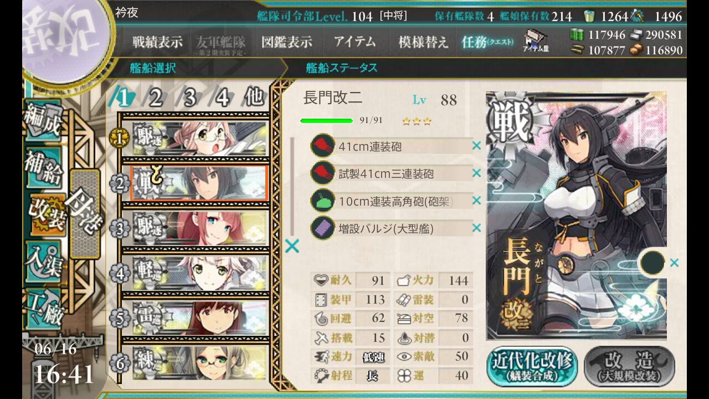Switch to fleet tab 2
The width and height of the screenshot is (709, 399).
coord(156,98)
